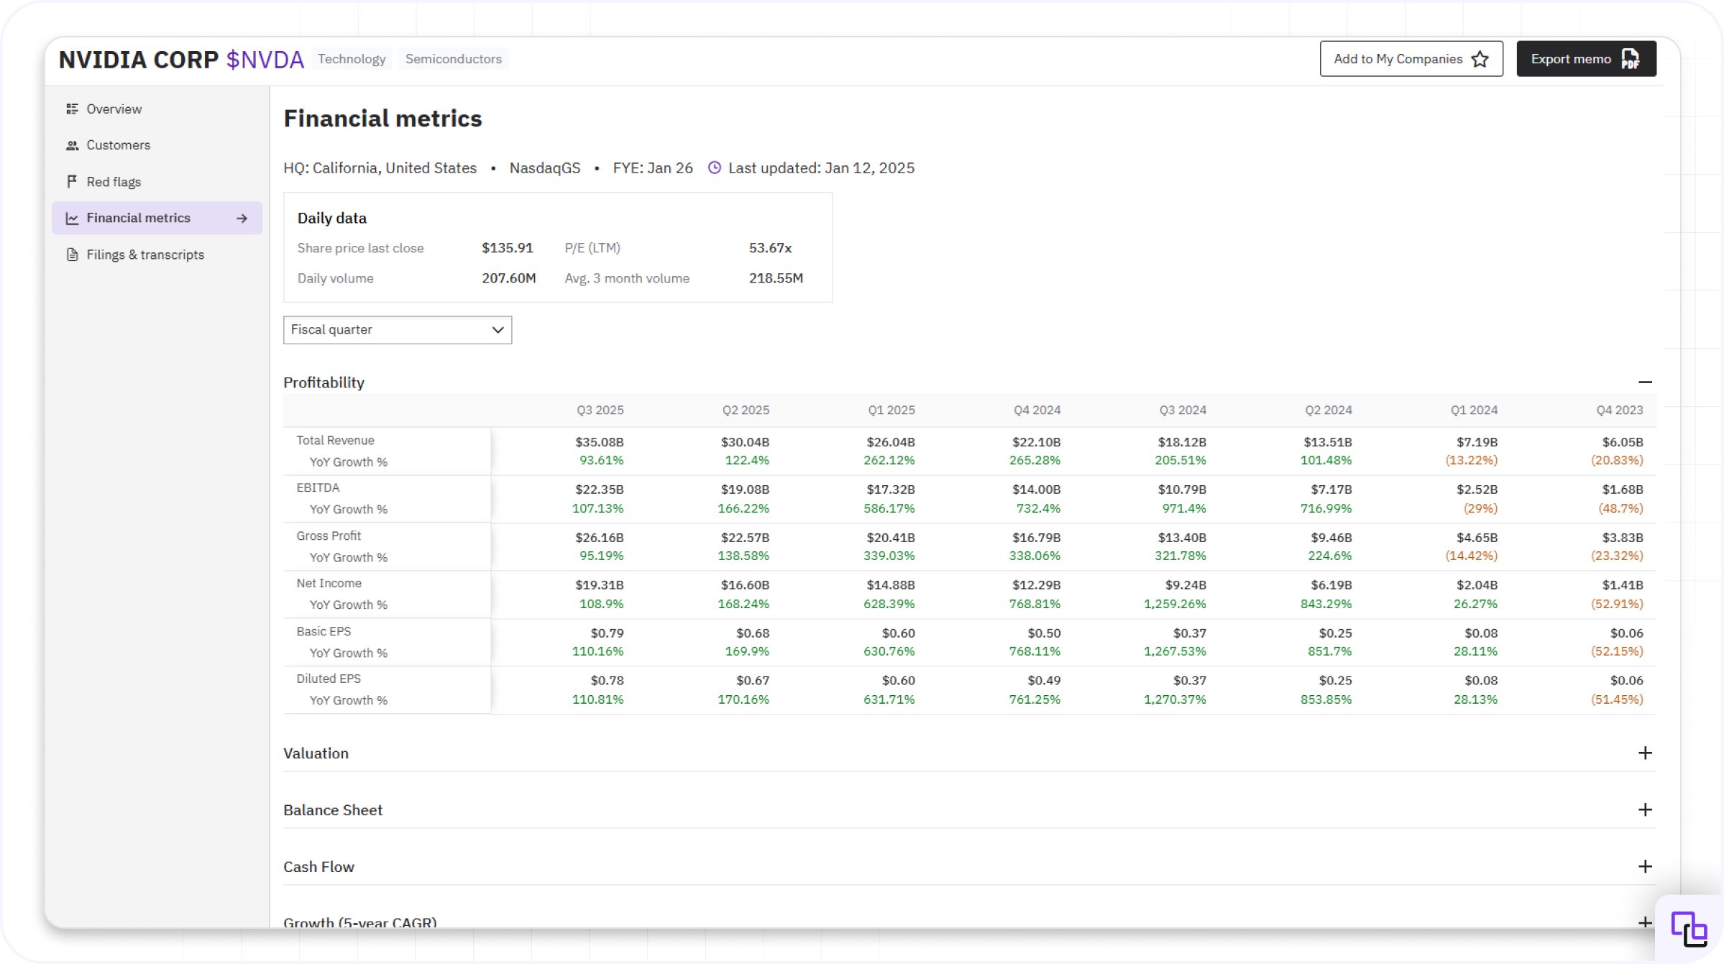This screenshot has height=964, width=1724.
Task: Click the 53.67x P/E value
Action: (x=770, y=248)
